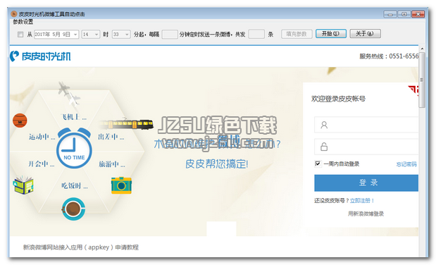Click the username input field

[366, 125]
